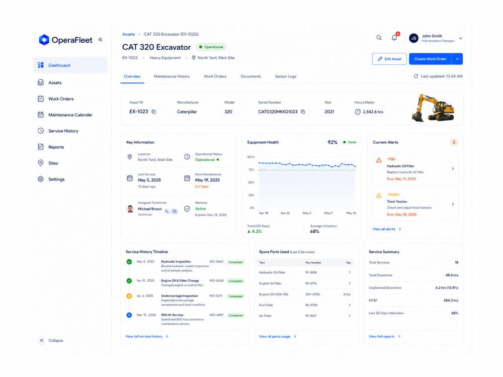Open Dashboard in the sidebar

click(70, 65)
